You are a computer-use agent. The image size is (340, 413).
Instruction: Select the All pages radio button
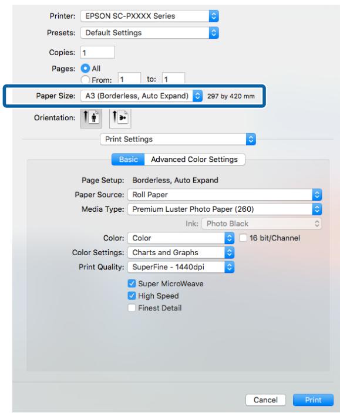pyautogui.click(x=85, y=69)
